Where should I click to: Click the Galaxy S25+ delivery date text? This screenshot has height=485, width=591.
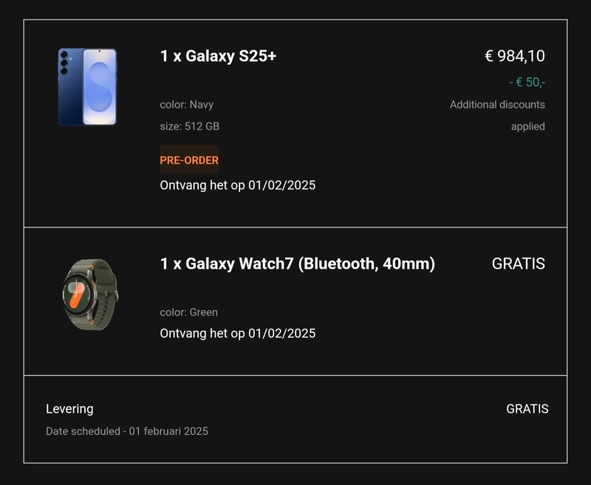pyautogui.click(x=237, y=185)
